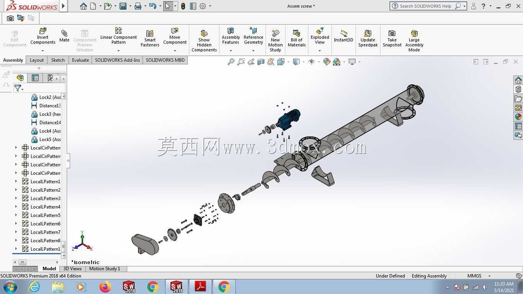
Task: Click Show Hidden Components
Action: 204,41
